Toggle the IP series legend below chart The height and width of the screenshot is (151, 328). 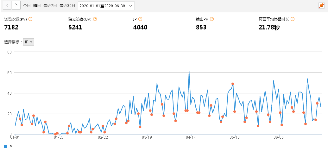[8, 147]
